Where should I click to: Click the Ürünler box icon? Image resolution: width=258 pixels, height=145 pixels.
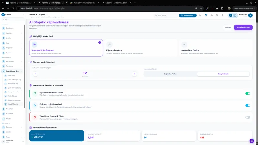3,38
